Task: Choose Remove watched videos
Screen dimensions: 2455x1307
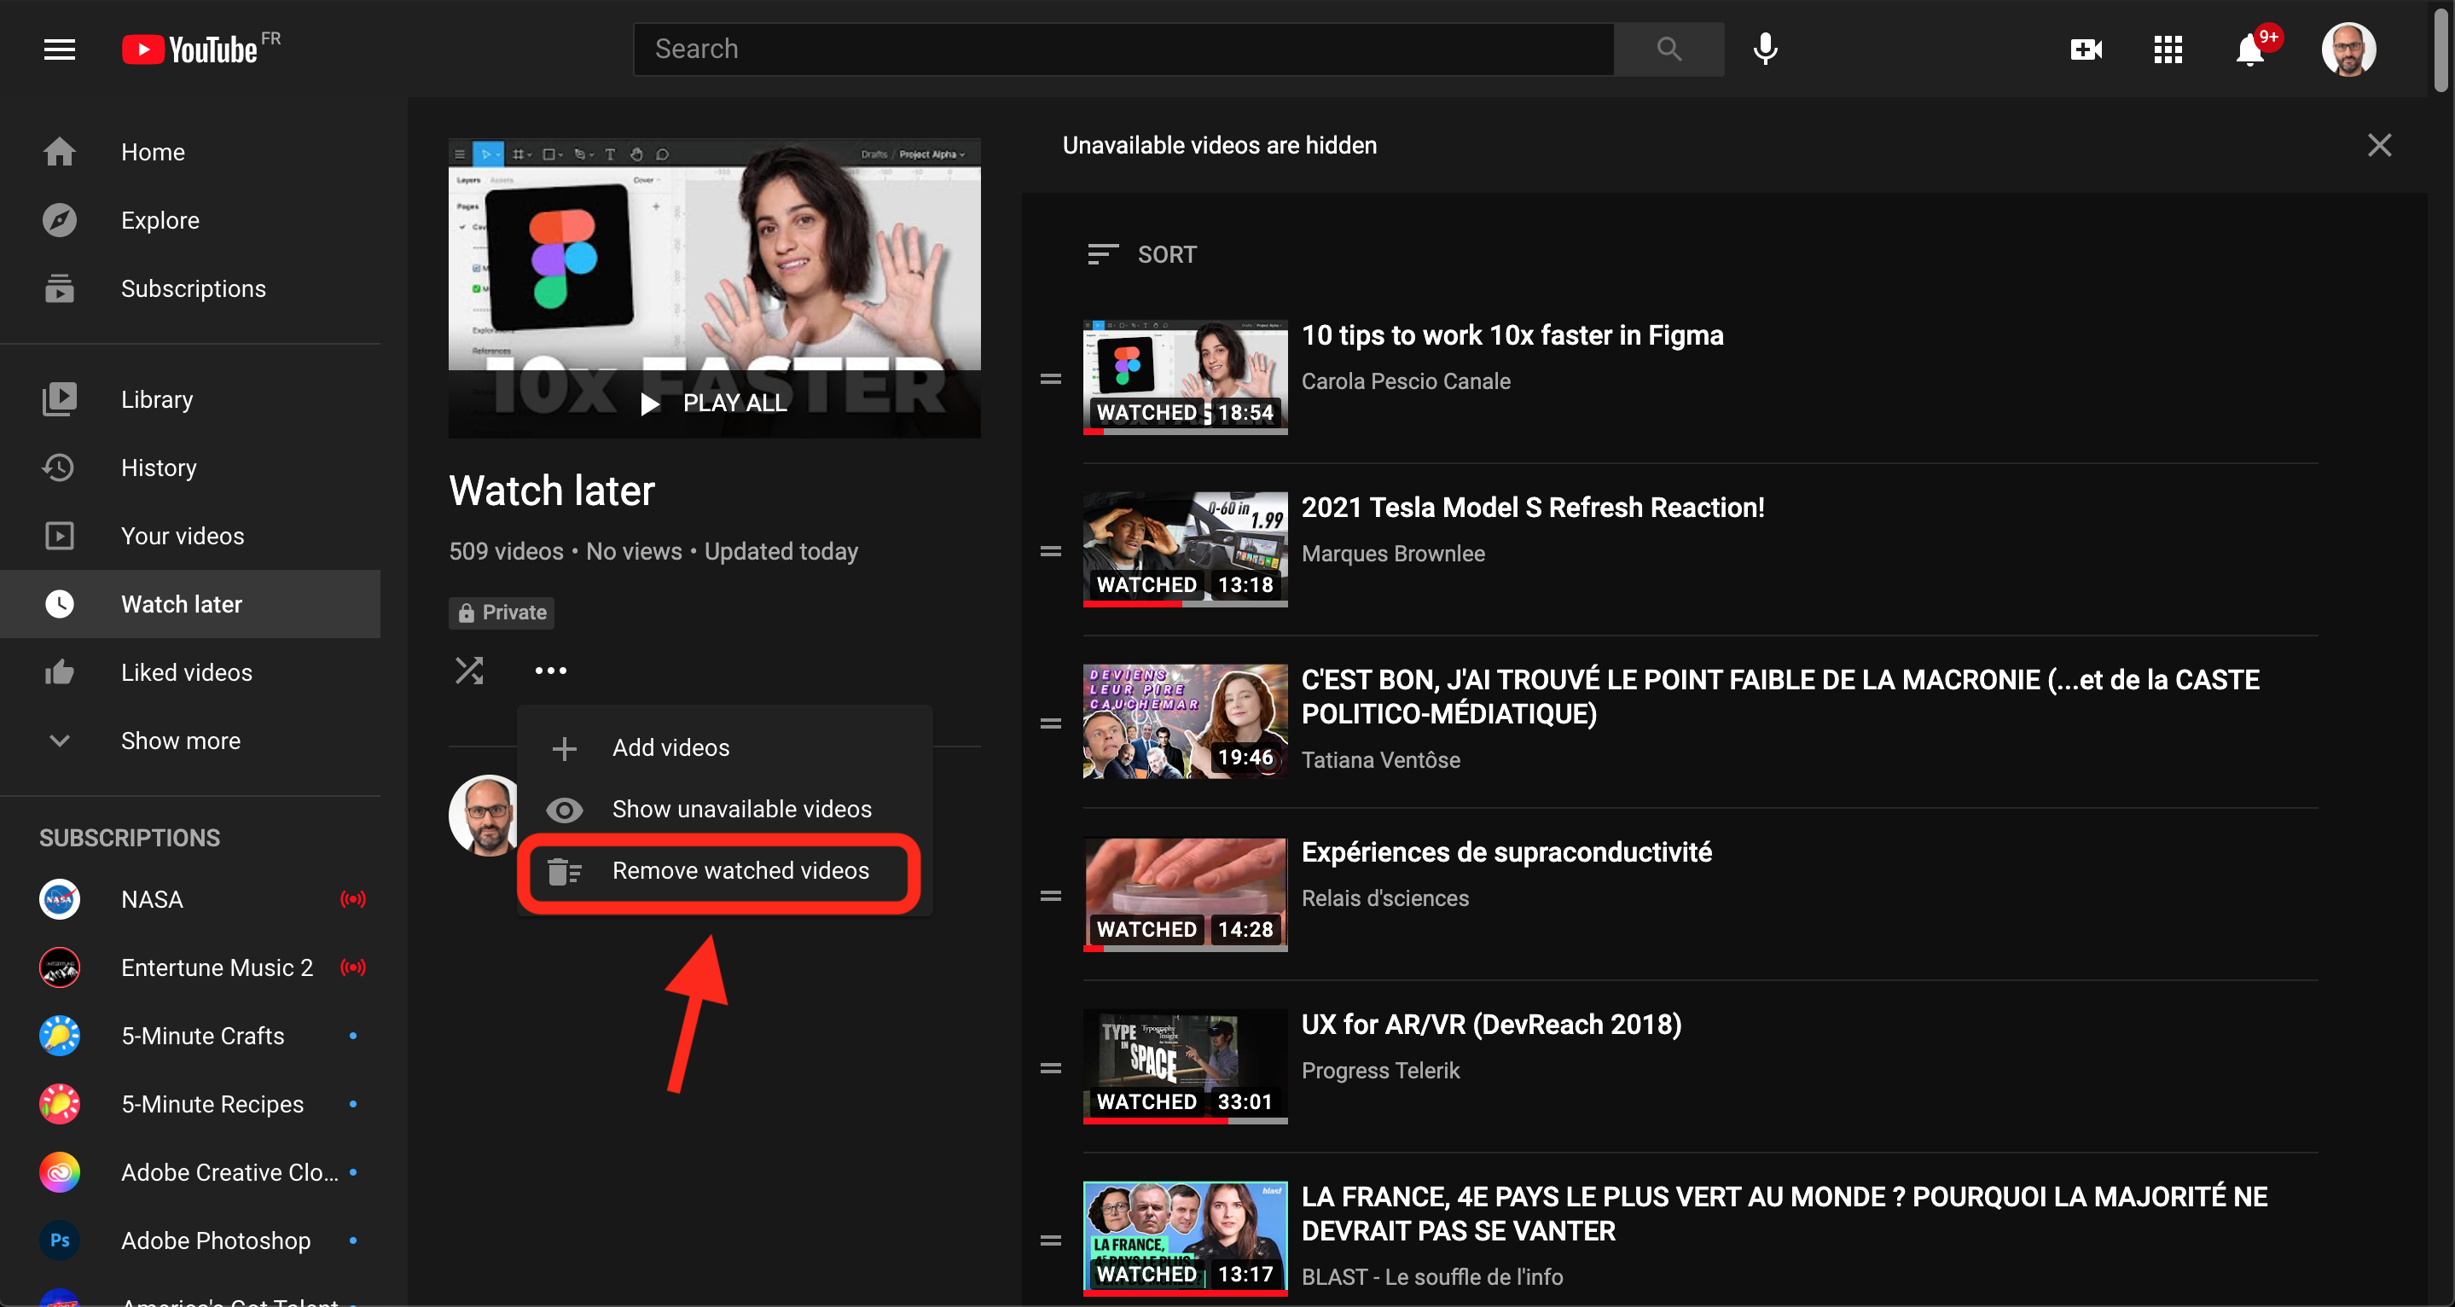Action: [724, 871]
